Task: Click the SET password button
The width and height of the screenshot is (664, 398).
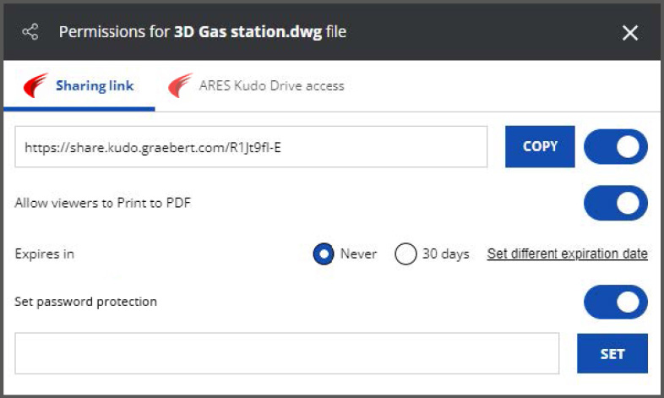Action: (612, 353)
